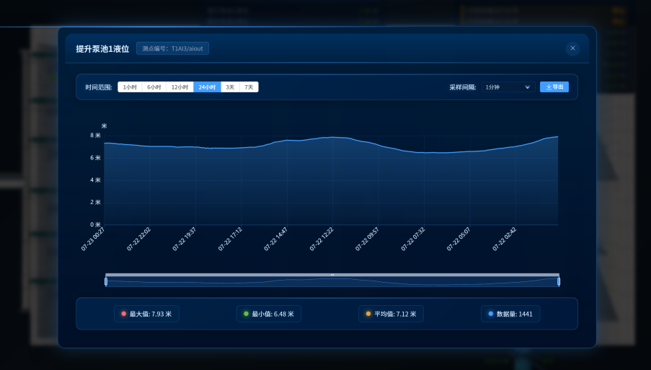Viewport: 651px width, 370px height.
Task: Click the 导出 export button
Action: pyautogui.click(x=554, y=87)
